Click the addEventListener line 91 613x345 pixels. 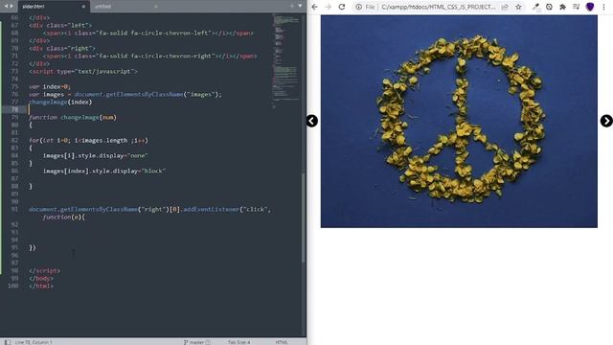tap(149, 209)
